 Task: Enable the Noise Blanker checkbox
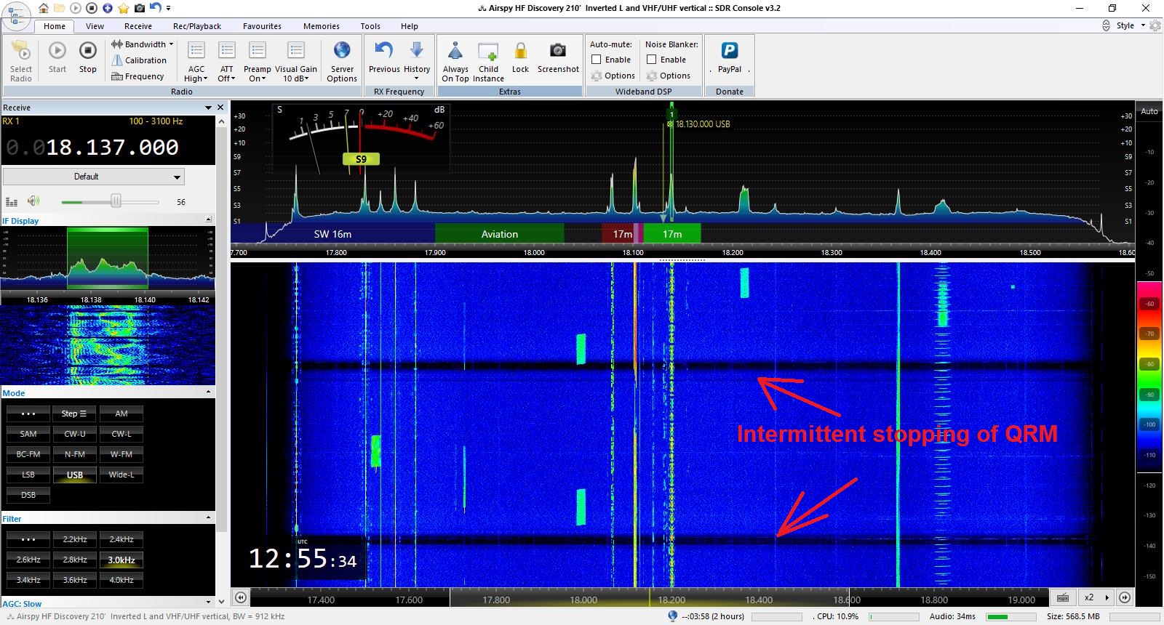pyautogui.click(x=652, y=60)
